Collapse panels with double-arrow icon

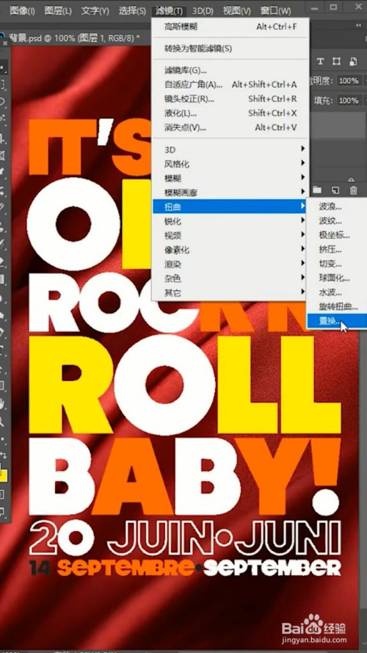pos(358,26)
